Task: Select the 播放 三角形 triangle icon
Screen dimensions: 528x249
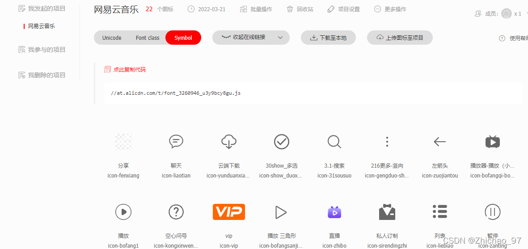Action: (281, 212)
